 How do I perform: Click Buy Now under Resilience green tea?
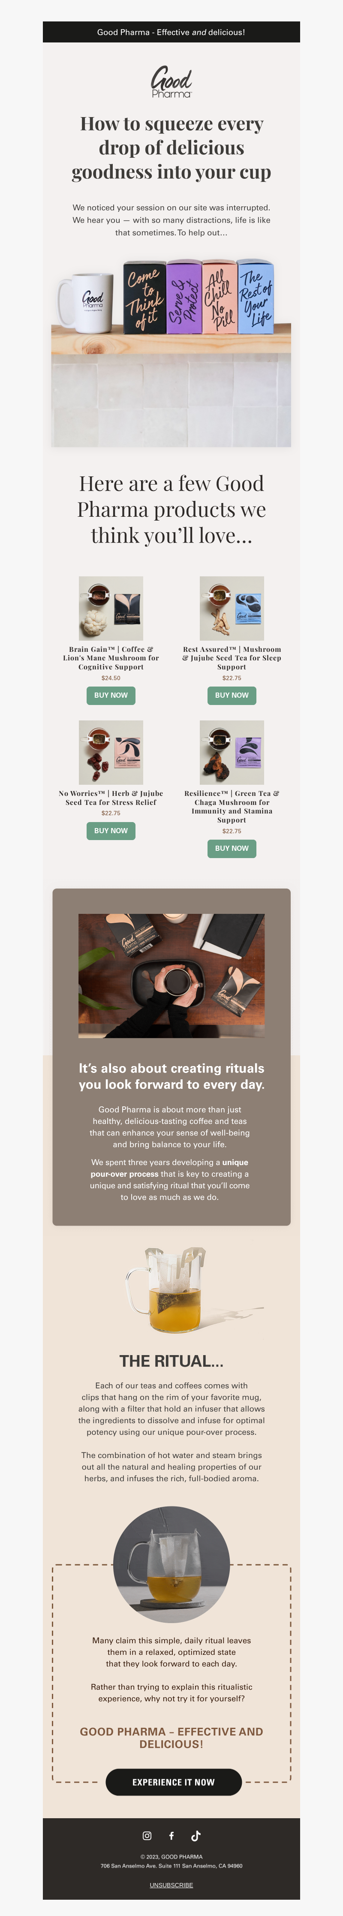pyautogui.click(x=232, y=848)
